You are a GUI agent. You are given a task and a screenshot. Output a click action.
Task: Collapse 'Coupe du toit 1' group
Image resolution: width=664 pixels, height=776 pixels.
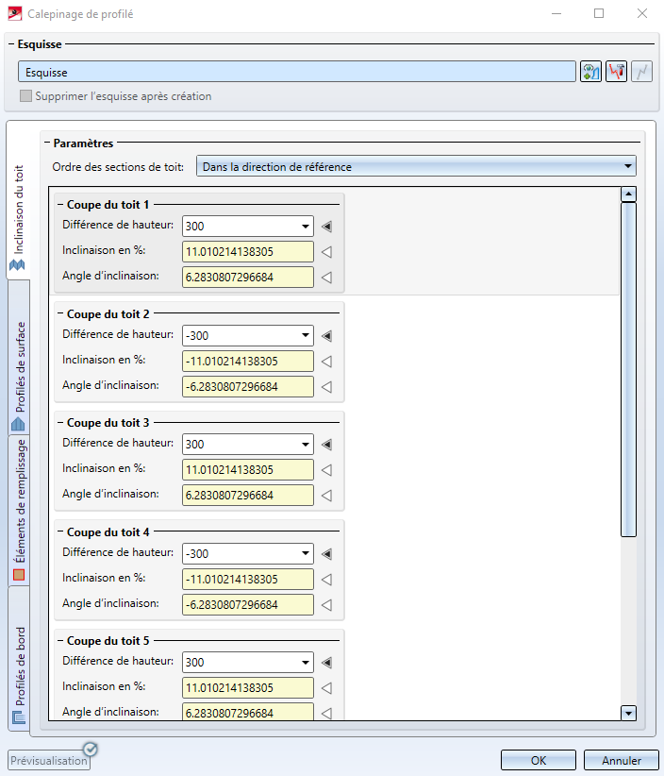click(60, 205)
